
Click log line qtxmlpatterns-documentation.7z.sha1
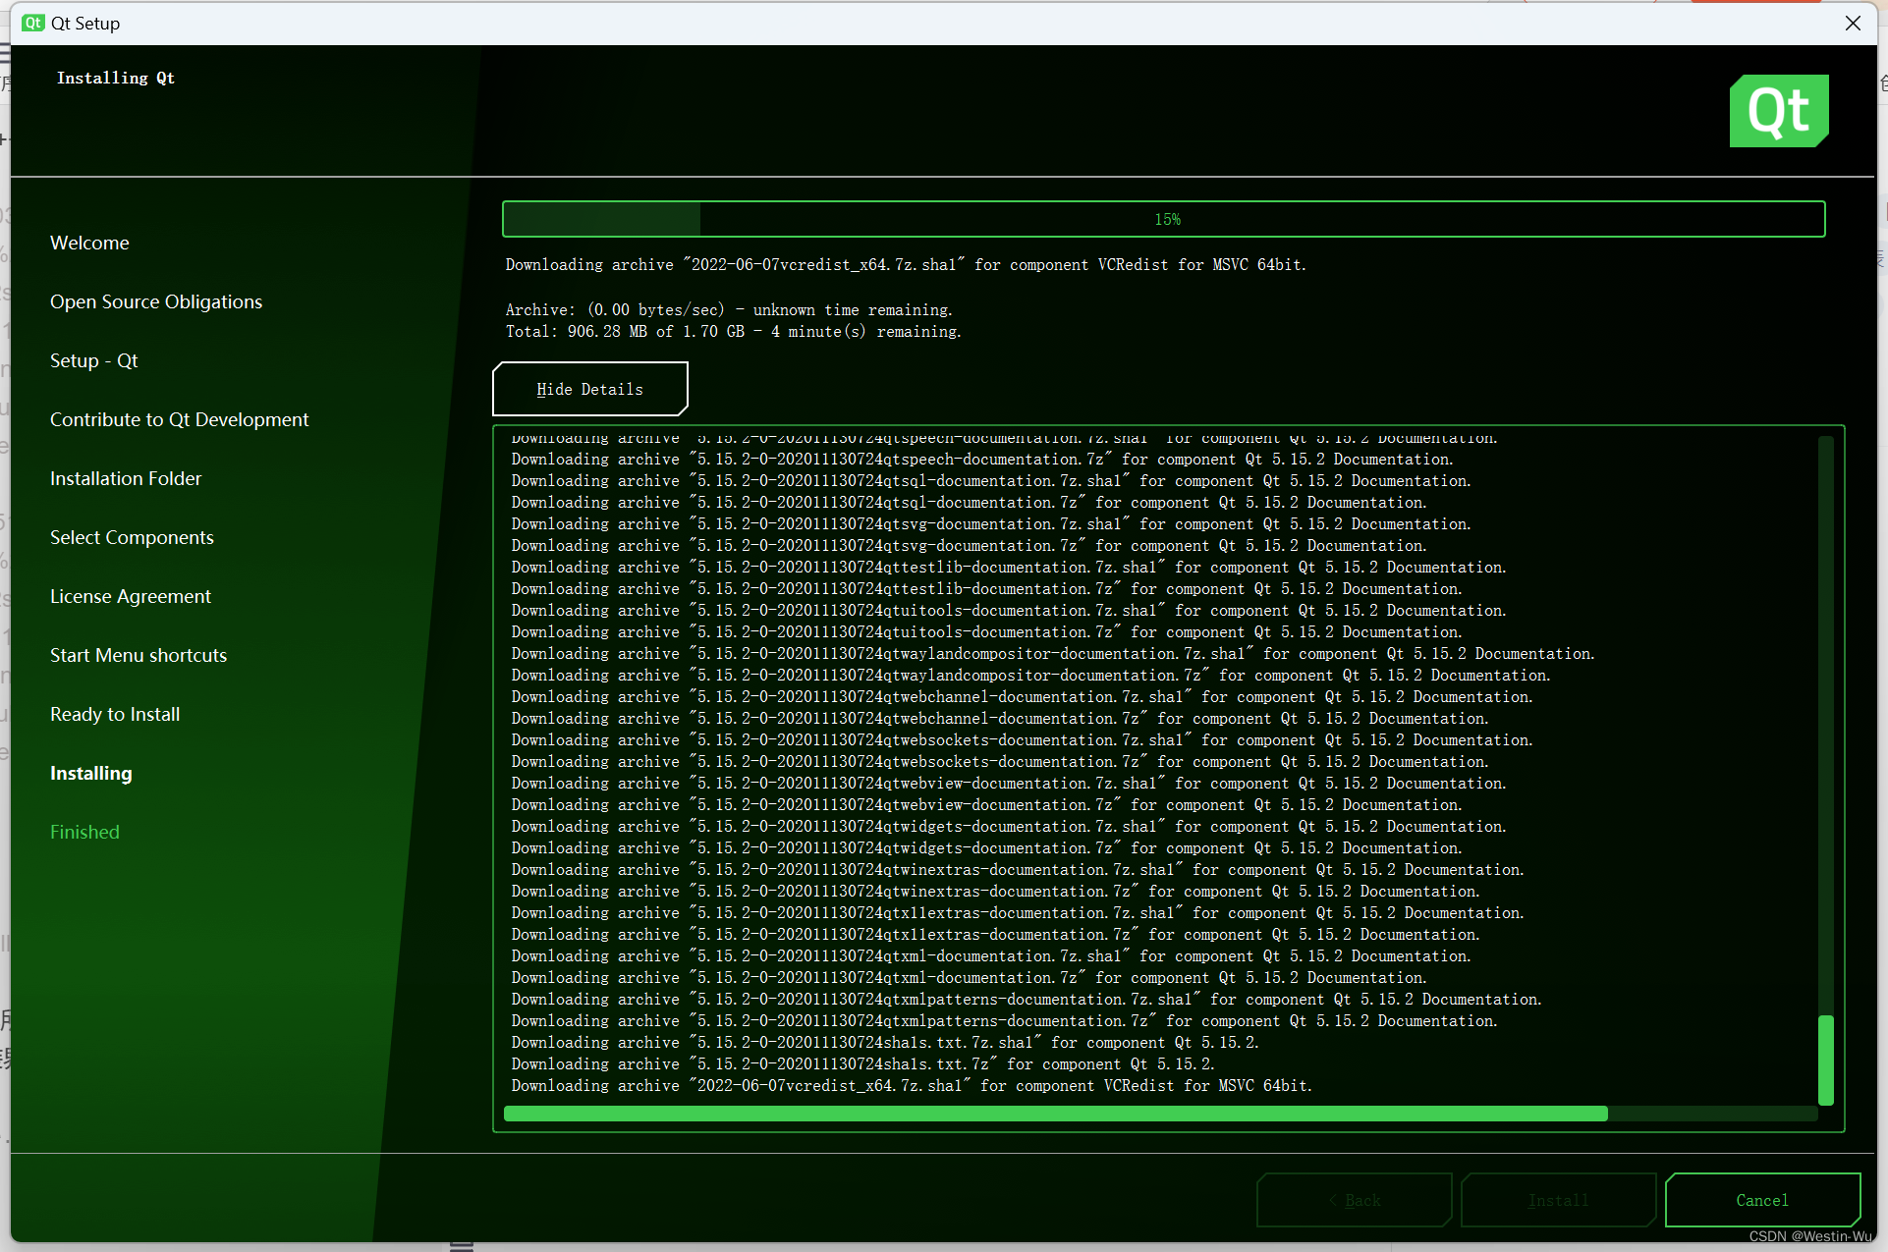click(1027, 999)
